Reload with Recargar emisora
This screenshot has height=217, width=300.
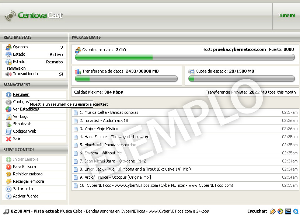(28, 181)
